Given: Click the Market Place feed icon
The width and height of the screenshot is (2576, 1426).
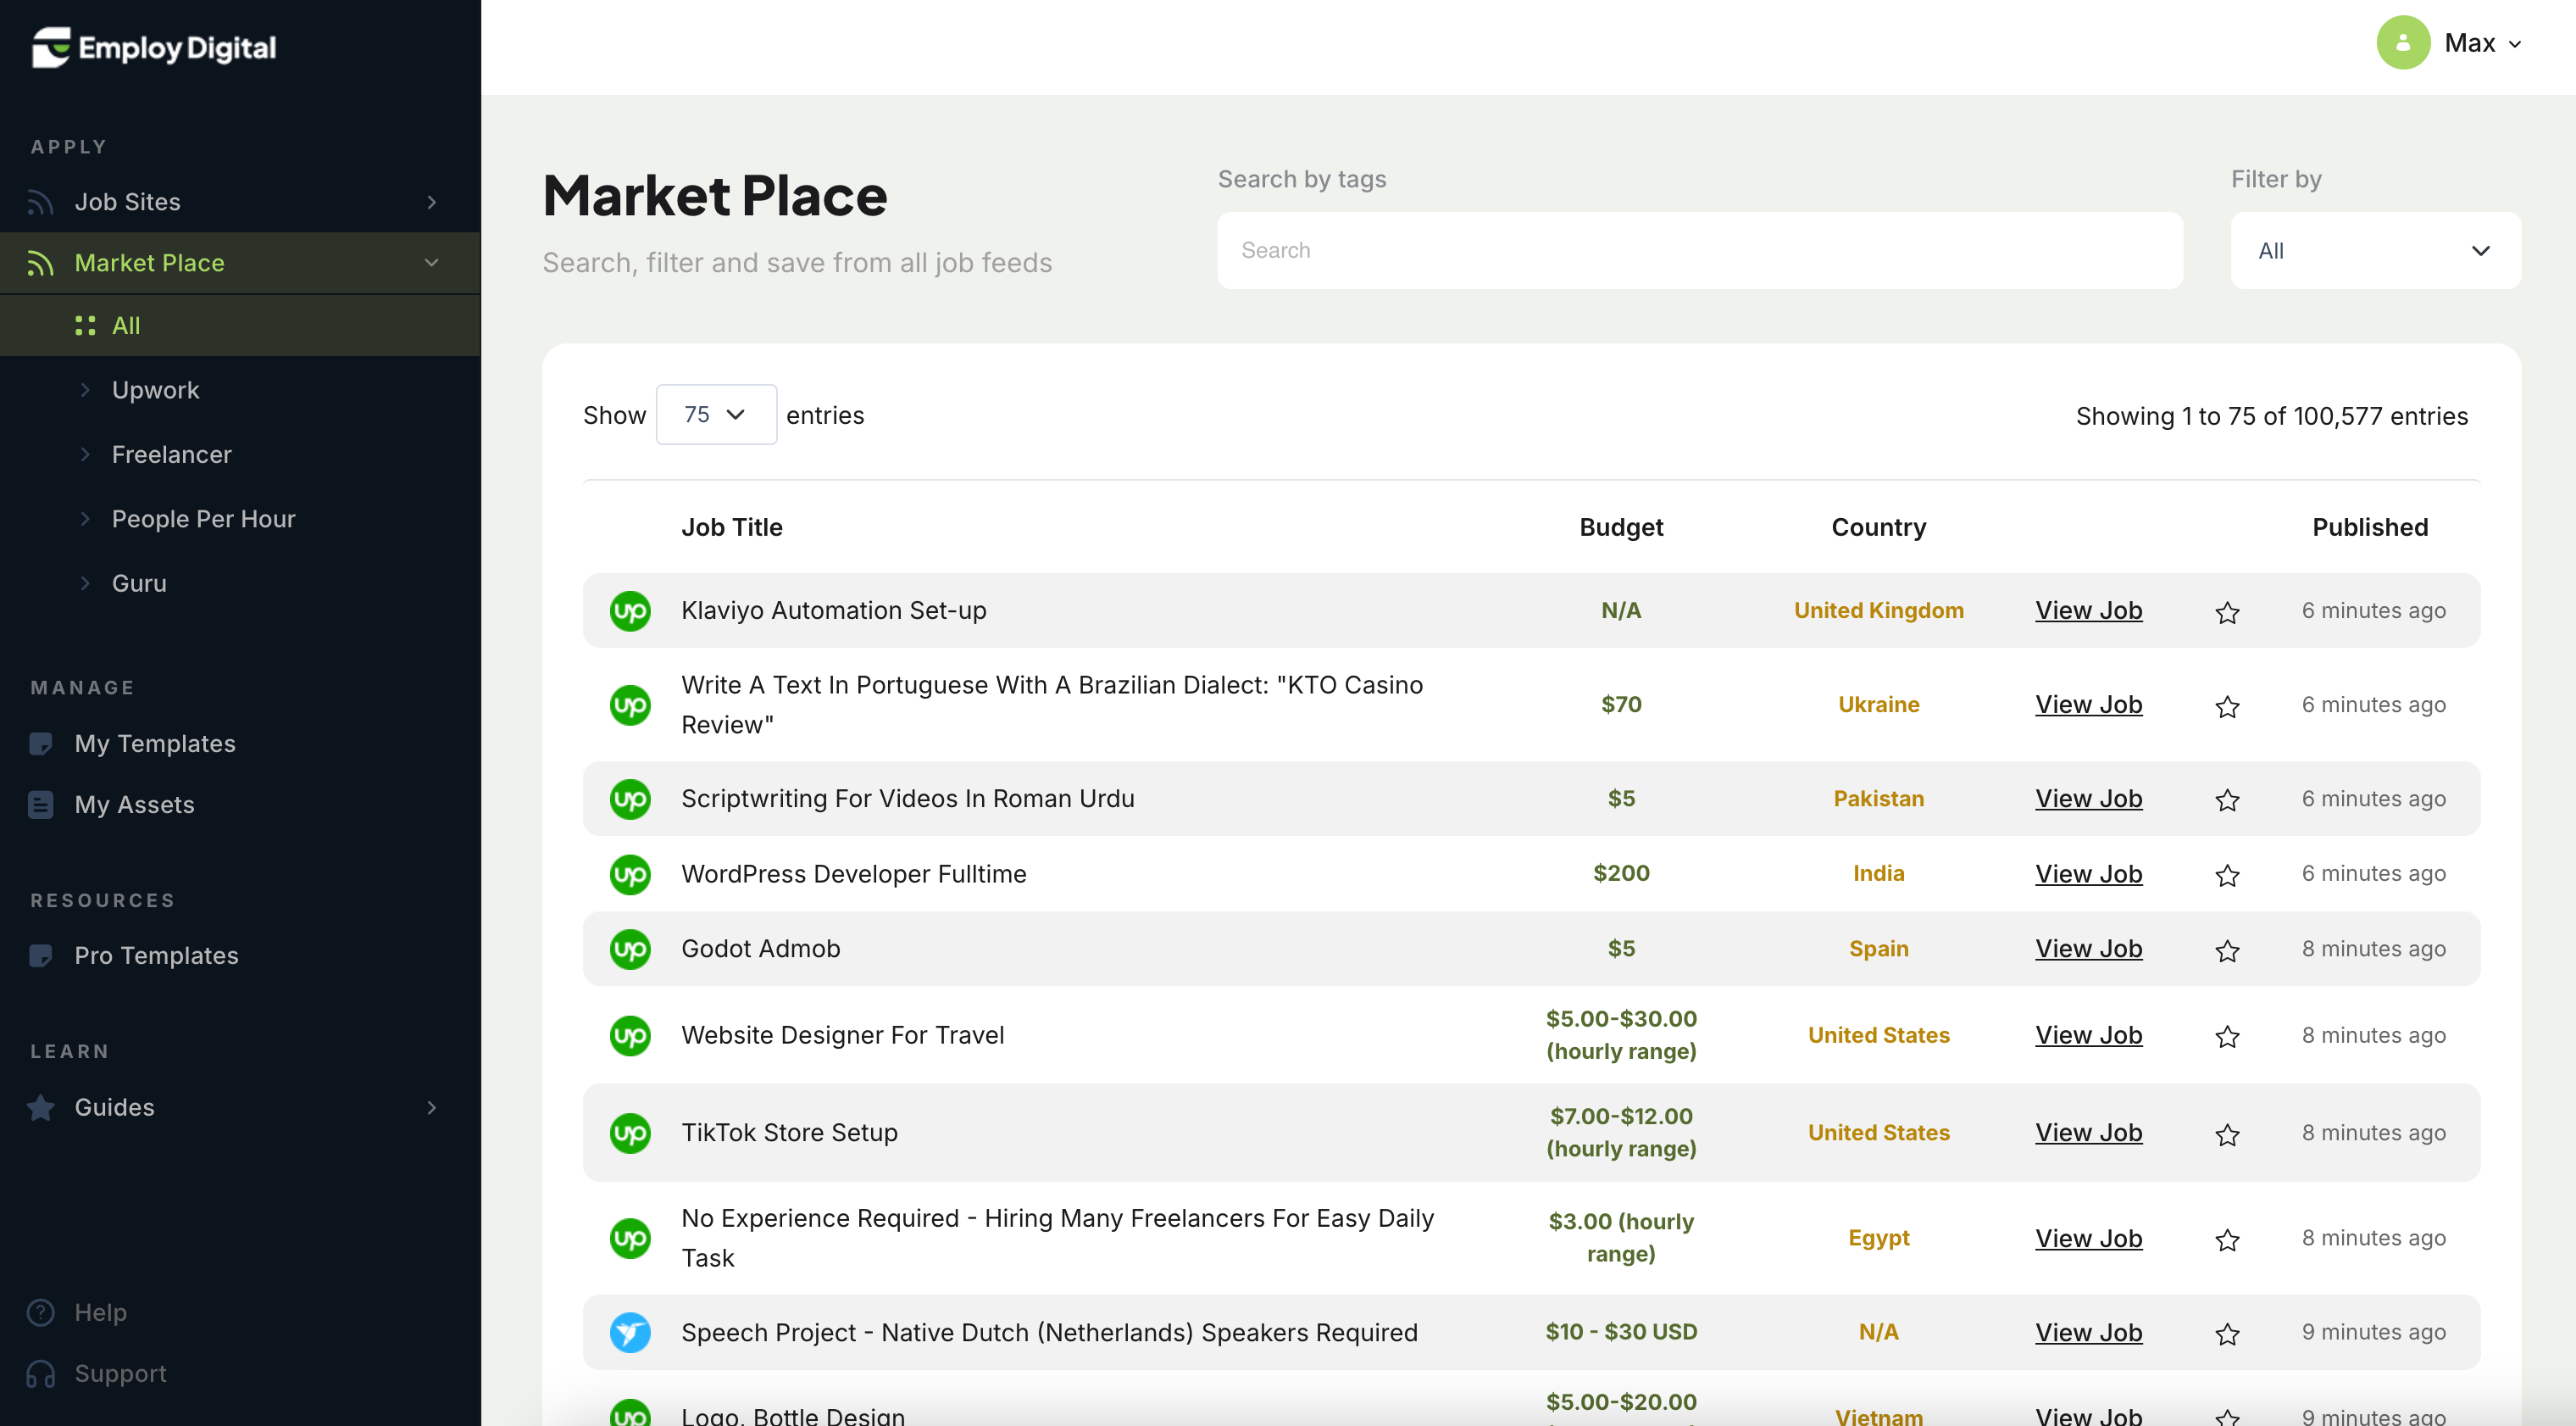Looking at the screenshot, I should 40,263.
